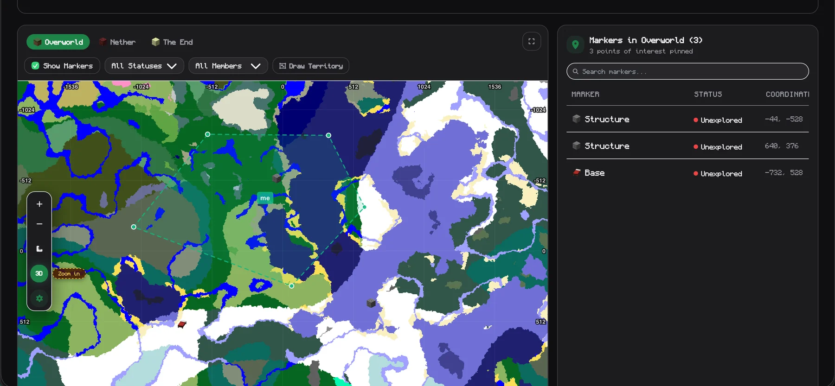Image resolution: width=835 pixels, height=386 pixels.
Task: Uncheck Show Markers checkbox
Action: tap(35, 66)
